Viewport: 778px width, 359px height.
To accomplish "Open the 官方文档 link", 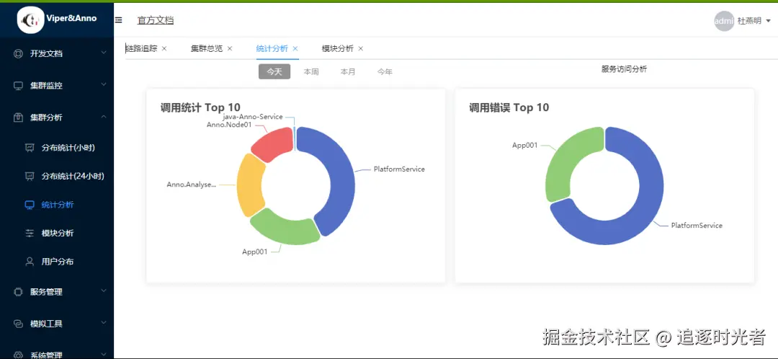I will click(156, 20).
